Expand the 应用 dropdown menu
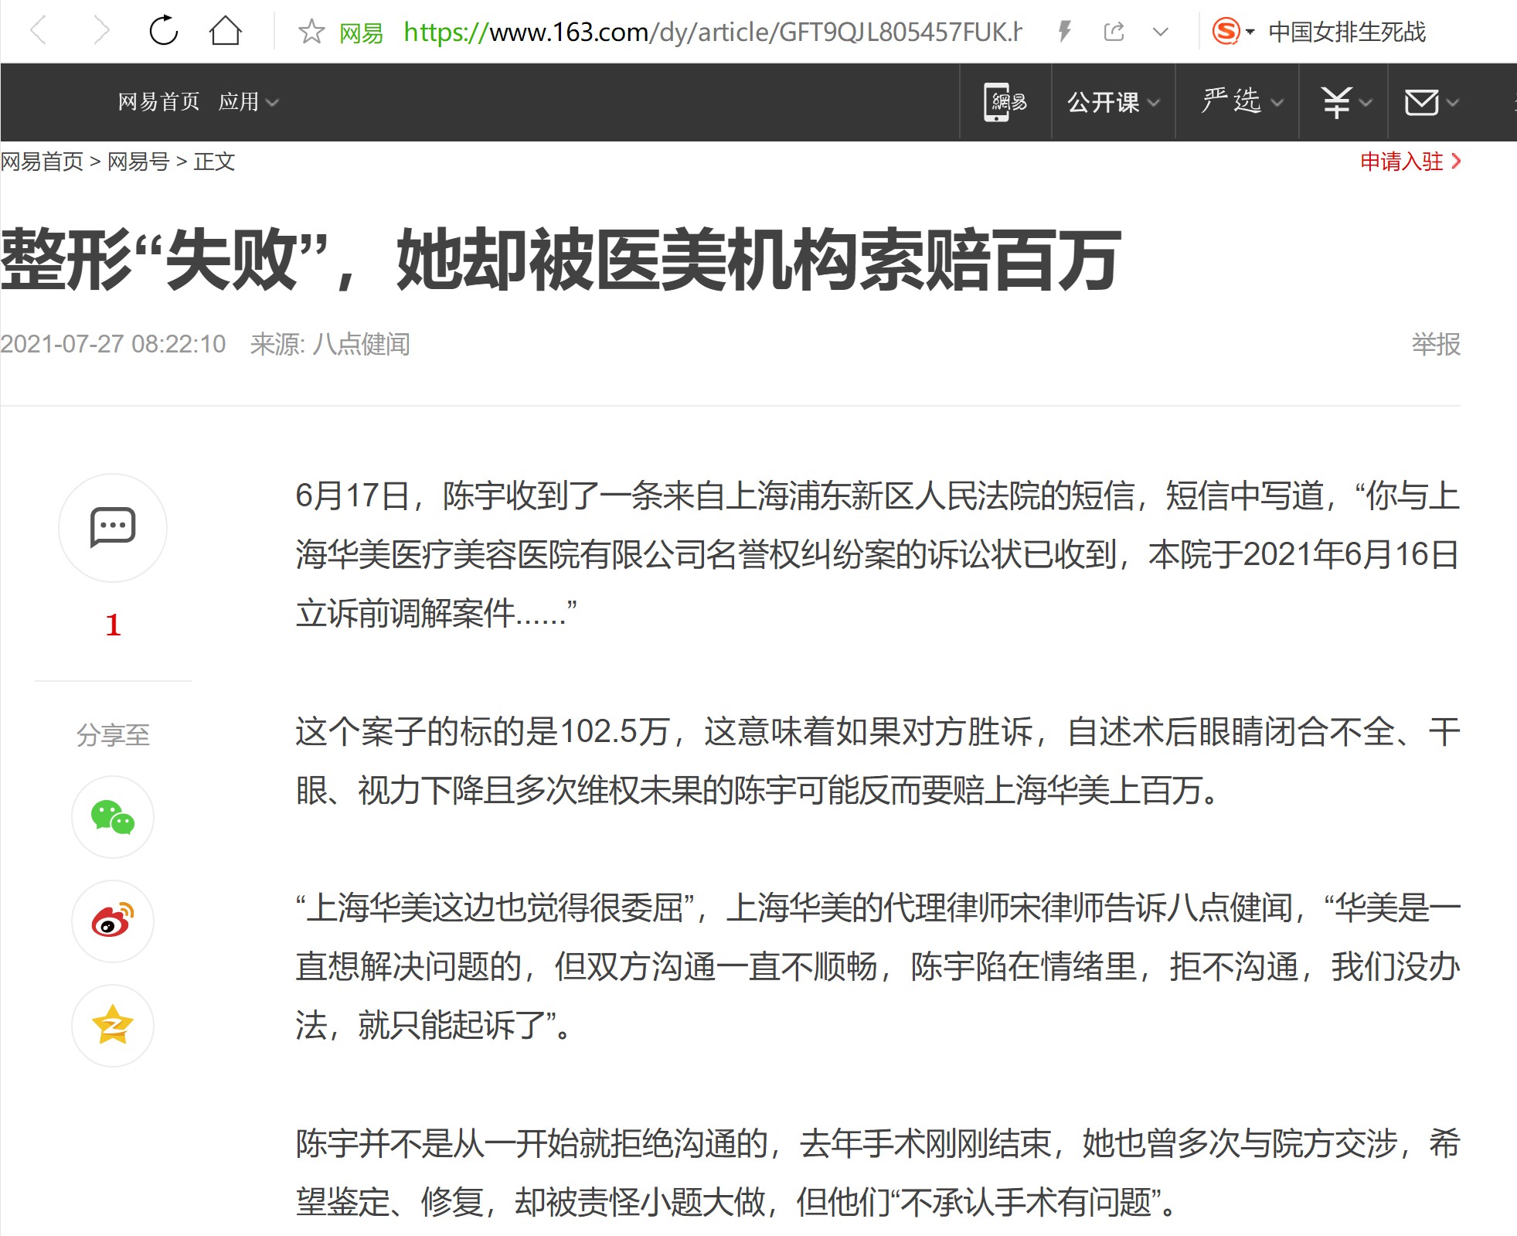The height and width of the screenshot is (1236, 1517). 248,101
